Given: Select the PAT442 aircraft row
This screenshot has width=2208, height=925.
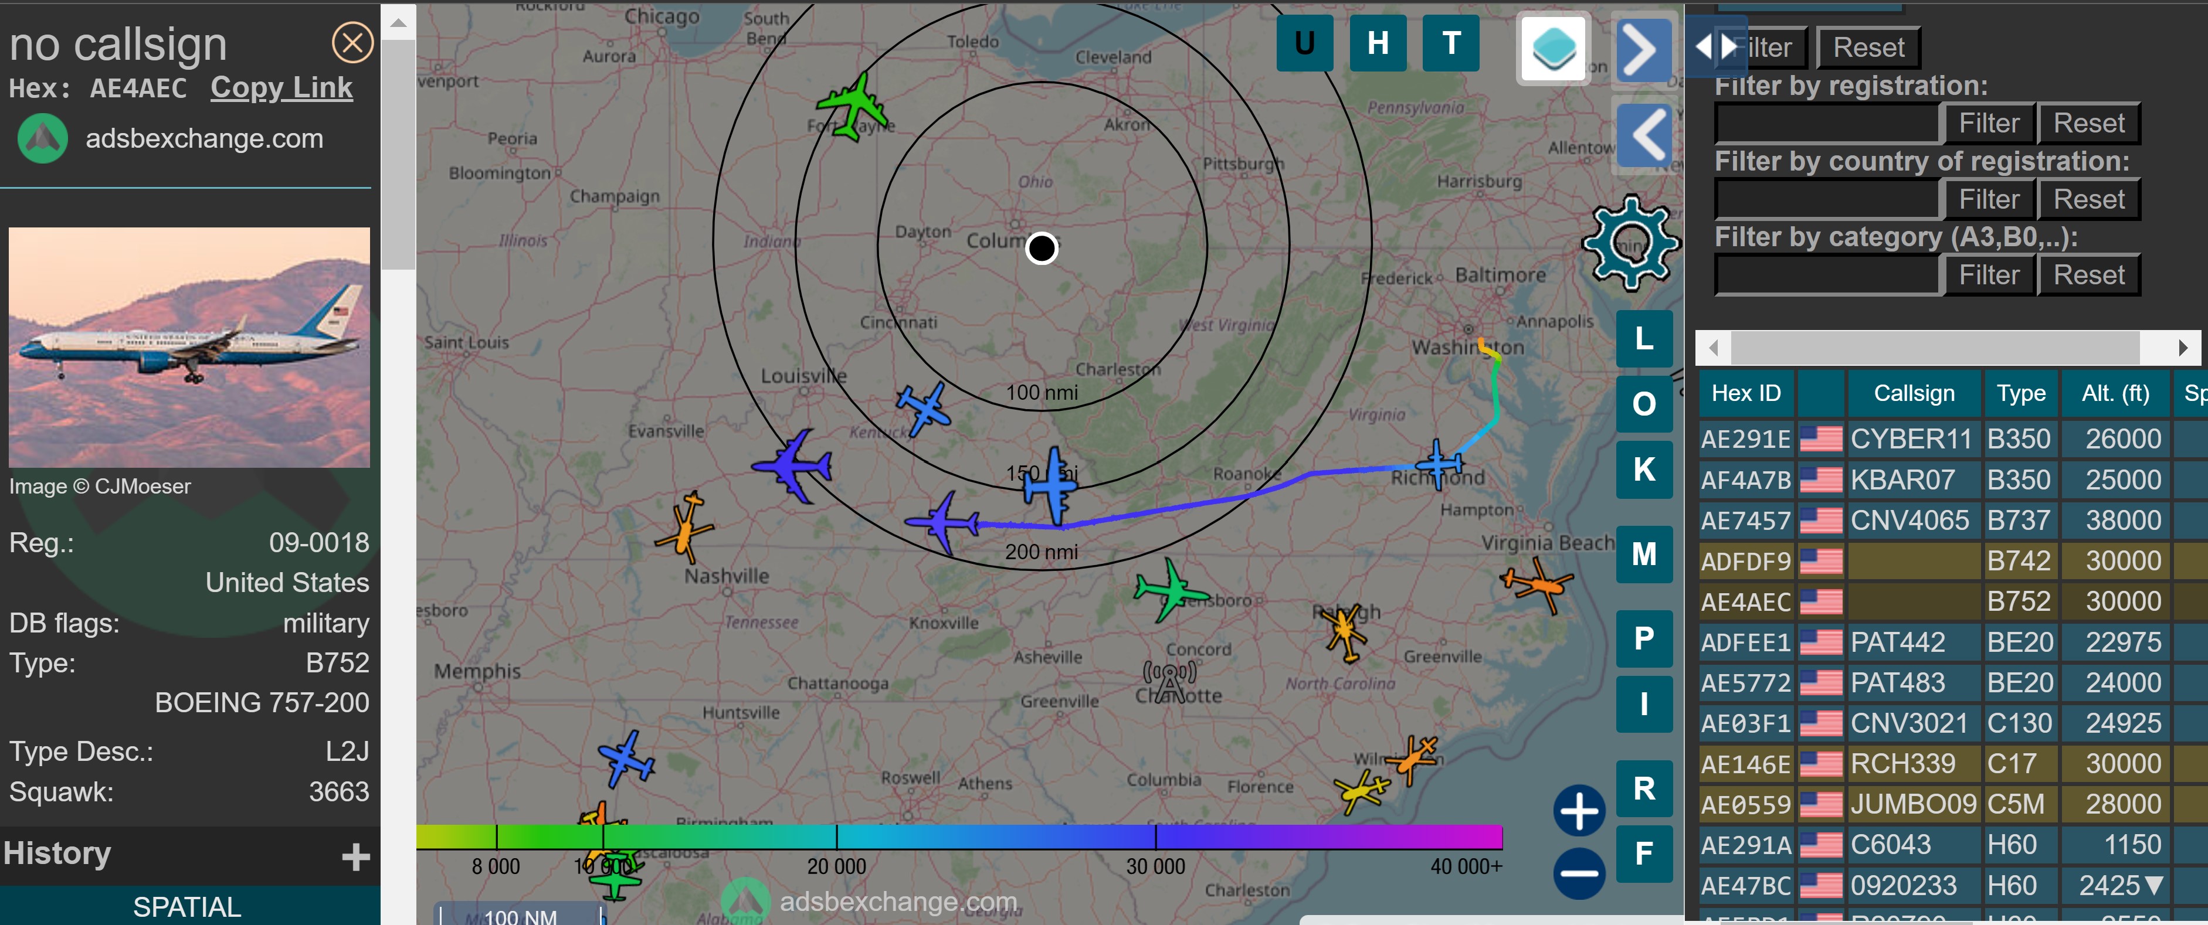Looking at the screenshot, I should [1952, 642].
